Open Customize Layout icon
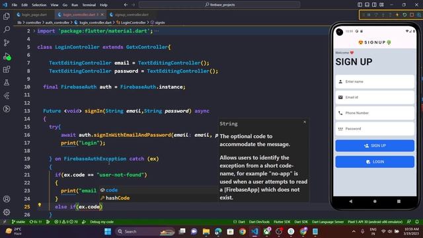The height and width of the screenshot is (238, 423). pos(381,5)
